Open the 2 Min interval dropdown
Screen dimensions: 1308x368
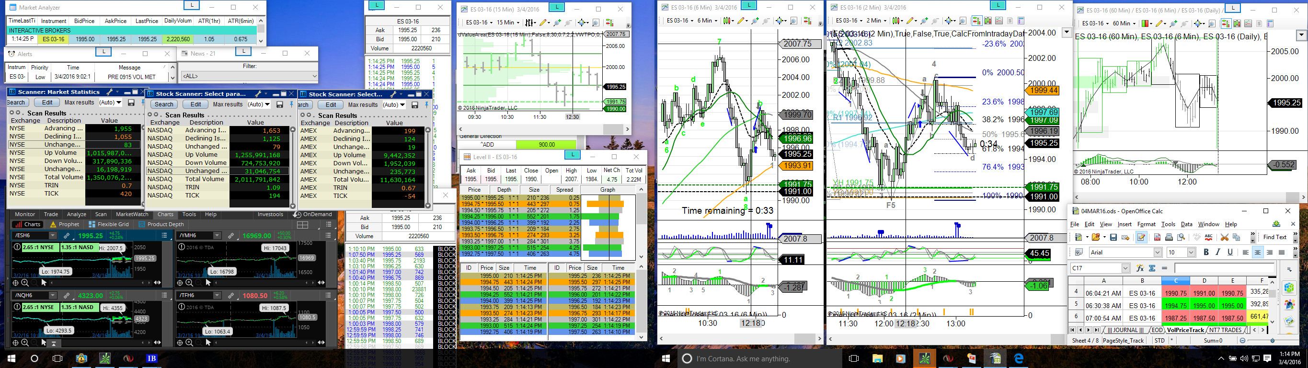(x=876, y=21)
